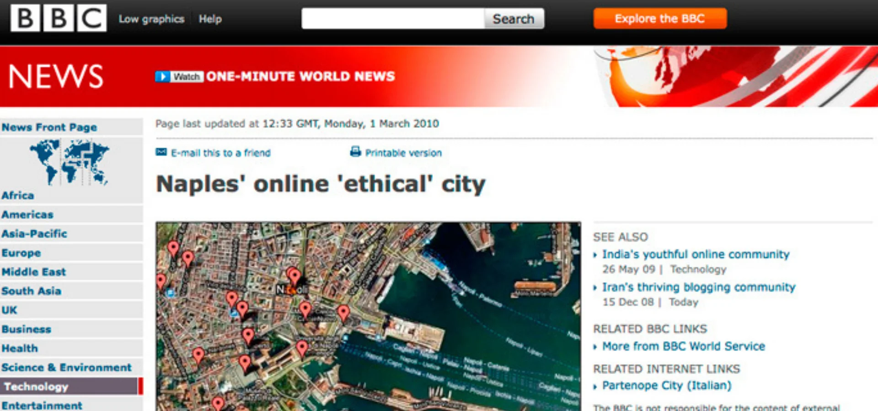Go to Europe news section
The width and height of the screenshot is (878, 411).
coord(21,253)
